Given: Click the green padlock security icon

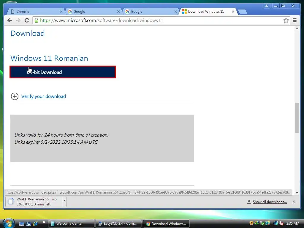Looking at the screenshot, I should click(36, 20).
